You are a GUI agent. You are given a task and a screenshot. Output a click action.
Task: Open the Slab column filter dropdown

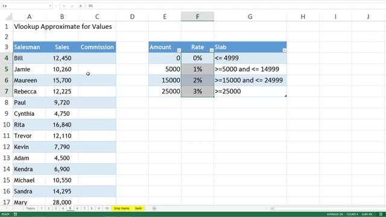click(284, 50)
